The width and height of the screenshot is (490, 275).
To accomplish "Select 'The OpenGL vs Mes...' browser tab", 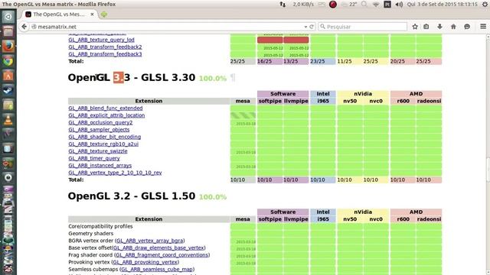I will tap(60, 15).
